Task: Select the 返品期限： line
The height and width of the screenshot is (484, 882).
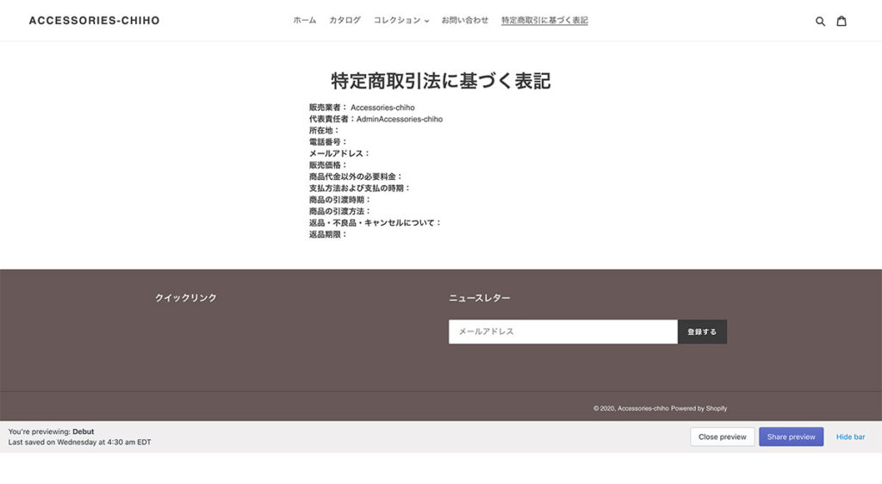Action: pyautogui.click(x=328, y=234)
